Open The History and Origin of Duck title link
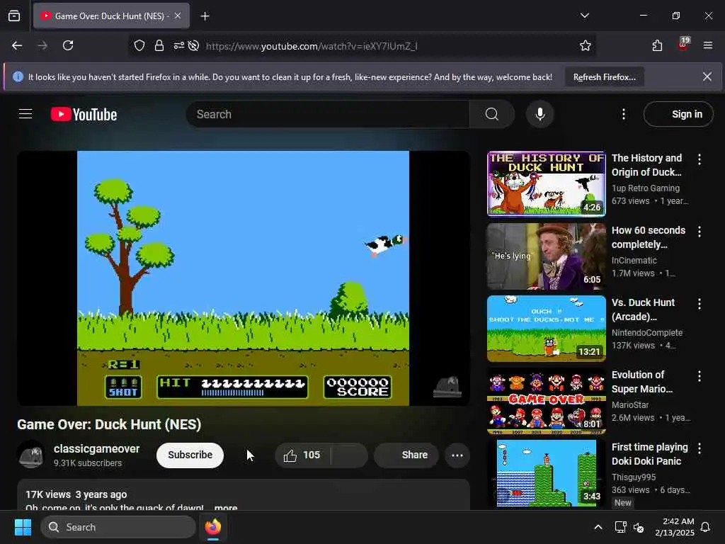This screenshot has width=725, height=544. coord(646,165)
